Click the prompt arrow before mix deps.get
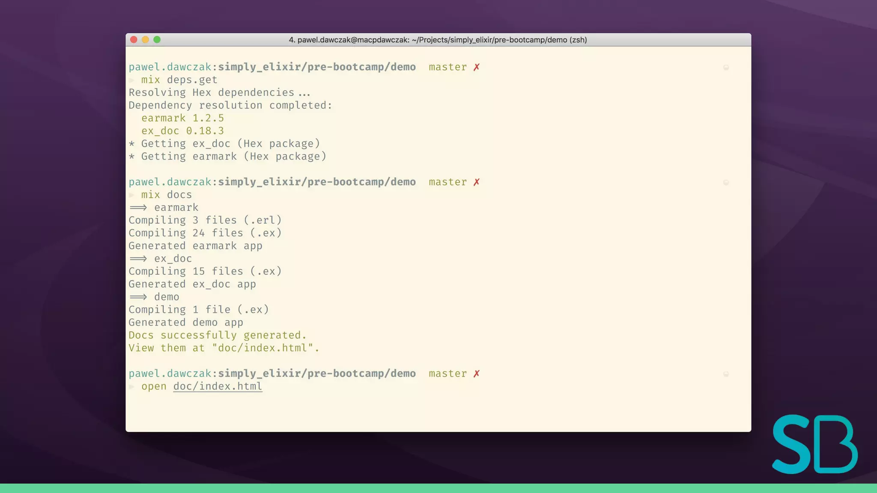877x493 pixels. [x=132, y=80]
